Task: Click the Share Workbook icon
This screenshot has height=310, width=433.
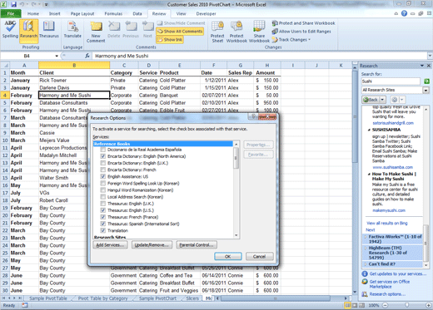Action: point(259,32)
